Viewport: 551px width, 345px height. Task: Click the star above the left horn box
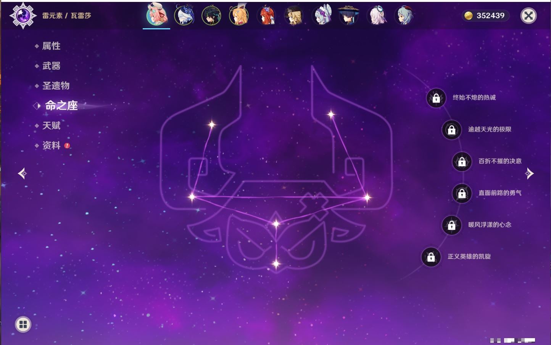coord(212,124)
